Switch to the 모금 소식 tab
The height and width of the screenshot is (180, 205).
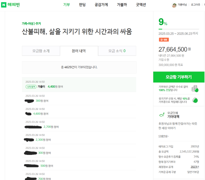[117, 51]
